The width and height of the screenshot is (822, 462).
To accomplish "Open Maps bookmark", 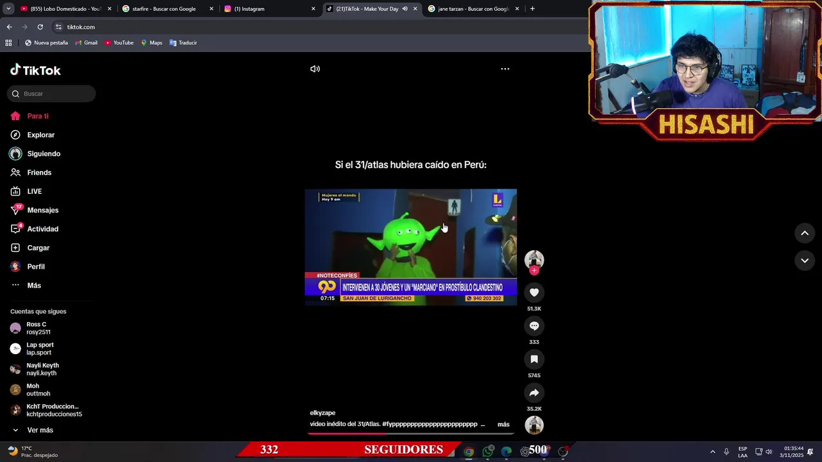I will click(152, 43).
